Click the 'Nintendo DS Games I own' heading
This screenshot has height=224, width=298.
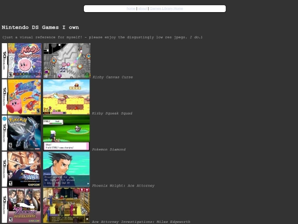coord(40,28)
